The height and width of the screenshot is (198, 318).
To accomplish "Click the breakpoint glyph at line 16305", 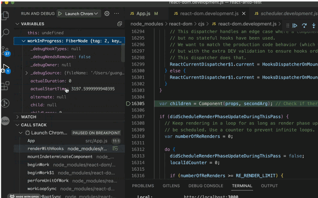I will (128, 103).
